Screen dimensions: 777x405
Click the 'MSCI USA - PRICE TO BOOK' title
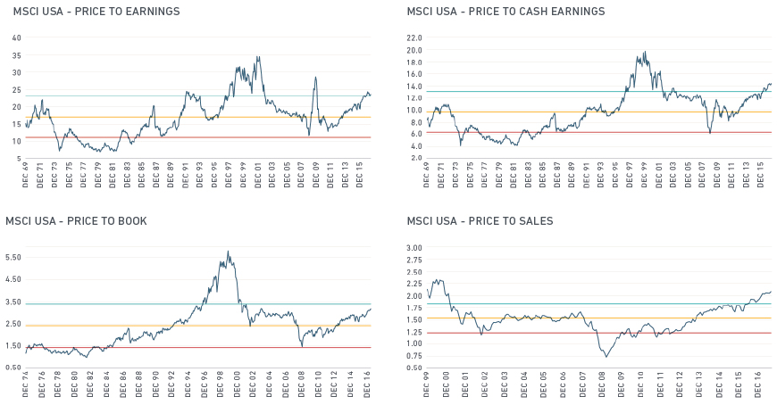(76, 221)
